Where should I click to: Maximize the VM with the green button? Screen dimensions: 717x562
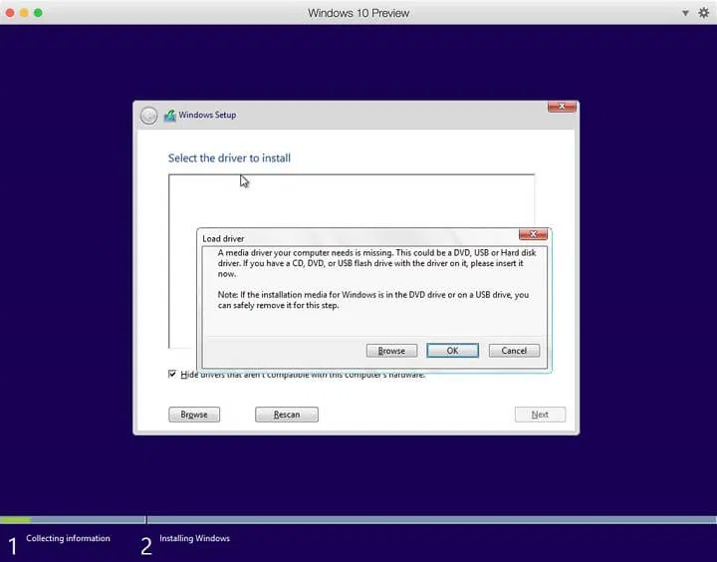39,13
